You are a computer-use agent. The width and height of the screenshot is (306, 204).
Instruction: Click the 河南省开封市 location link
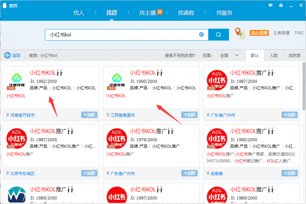point(22,115)
